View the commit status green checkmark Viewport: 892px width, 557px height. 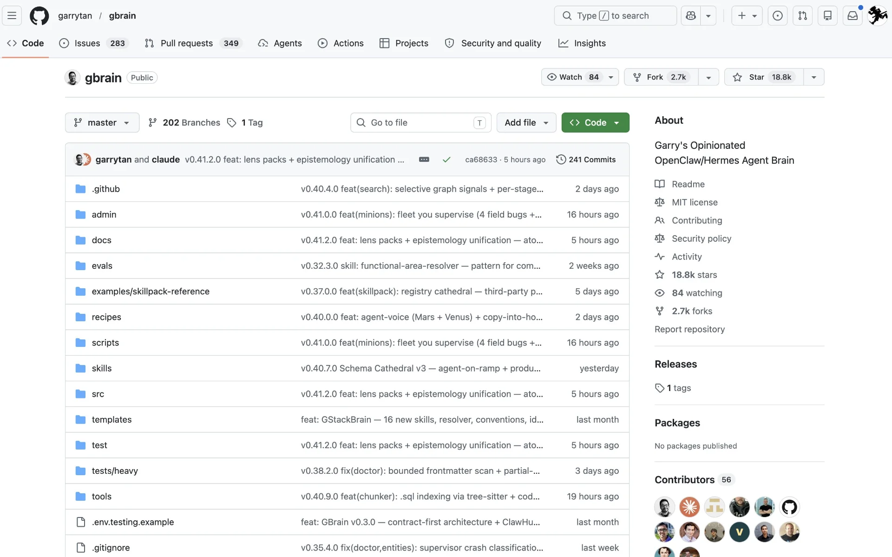coord(446,159)
